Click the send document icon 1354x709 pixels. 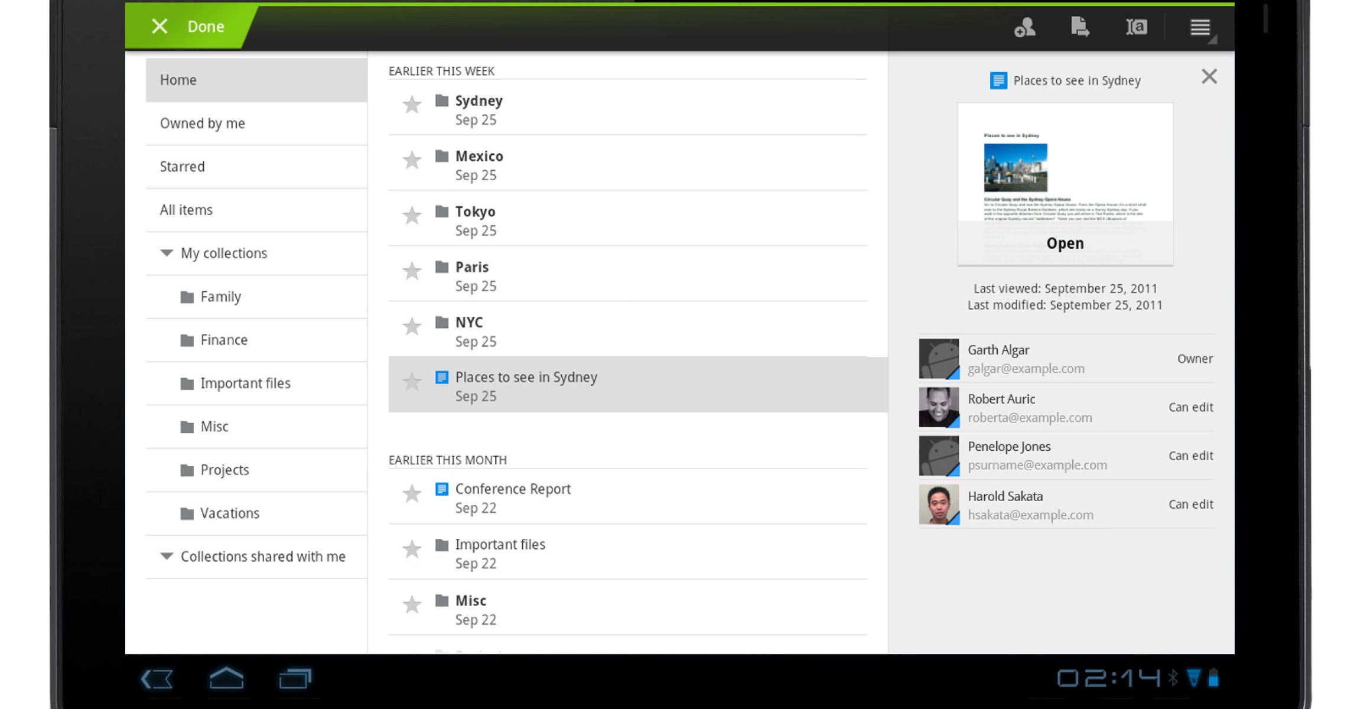click(1080, 27)
